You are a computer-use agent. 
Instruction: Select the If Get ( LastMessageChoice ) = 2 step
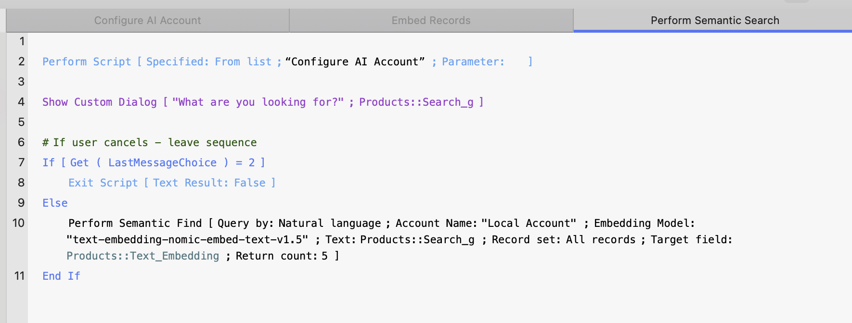154,162
